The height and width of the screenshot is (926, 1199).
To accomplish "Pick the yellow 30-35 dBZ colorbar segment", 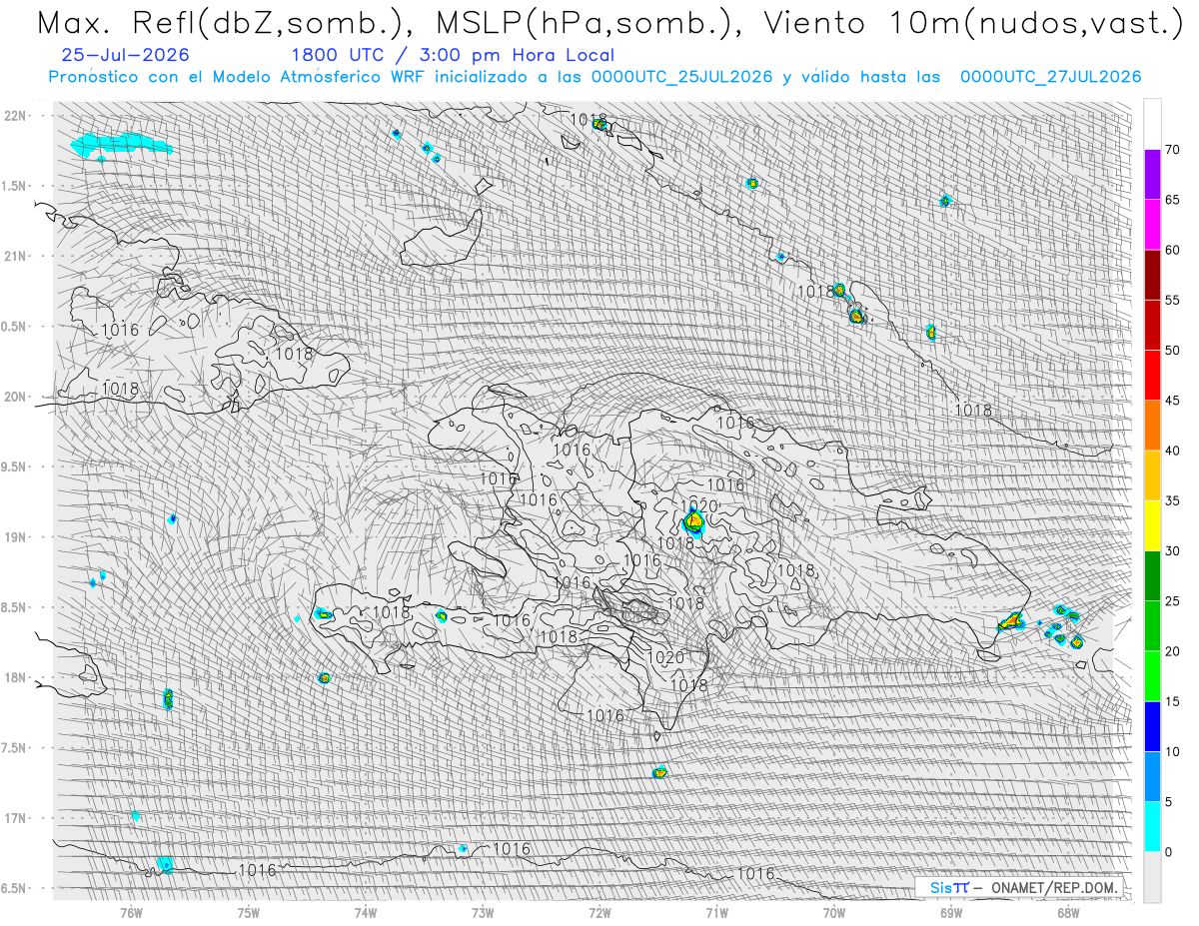I will (x=1152, y=525).
